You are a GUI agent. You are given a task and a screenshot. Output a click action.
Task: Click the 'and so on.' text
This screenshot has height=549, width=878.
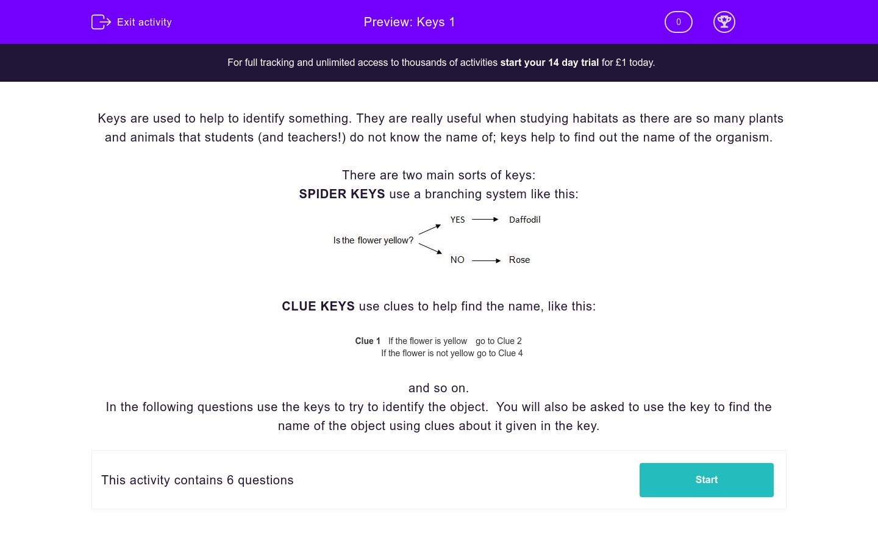[x=438, y=388]
